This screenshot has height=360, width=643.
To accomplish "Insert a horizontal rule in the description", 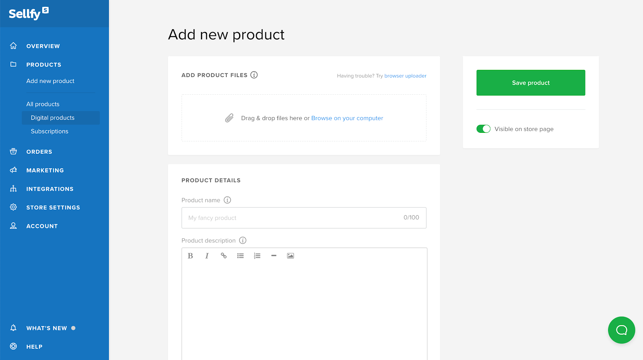I will [274, 256].
